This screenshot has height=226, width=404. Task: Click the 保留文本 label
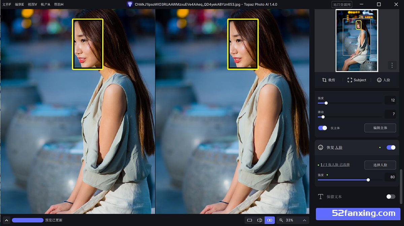pyautogui.click(x=334, y=196)
